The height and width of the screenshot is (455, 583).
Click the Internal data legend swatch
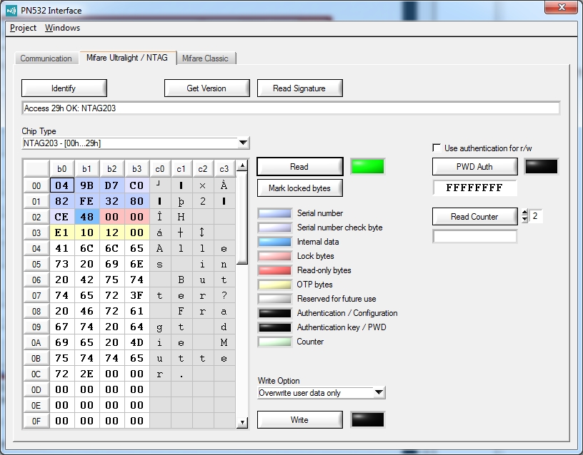coord(275,242)
